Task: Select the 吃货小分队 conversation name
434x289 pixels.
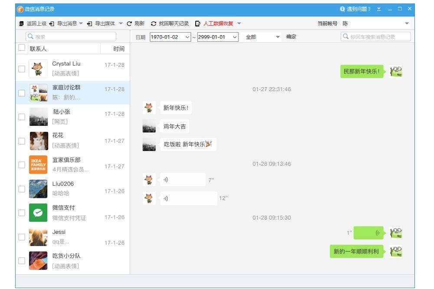Action: pyautogui.click(x=66, y=256)
